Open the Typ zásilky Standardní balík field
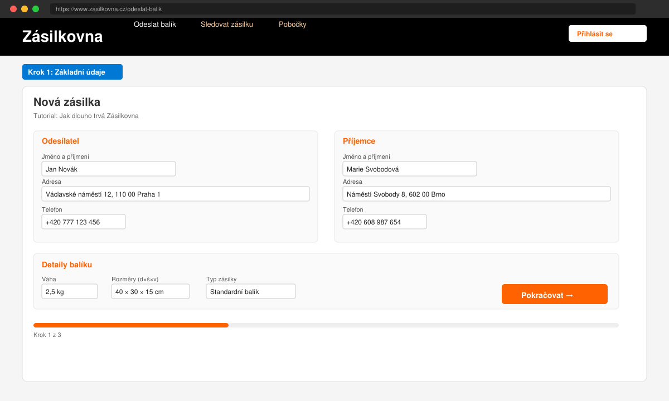Image resolution: width=669 pixels, height=401 pixels. coord(251,291)
